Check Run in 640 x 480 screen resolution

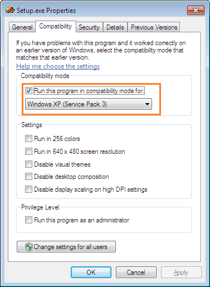(28, 152)
